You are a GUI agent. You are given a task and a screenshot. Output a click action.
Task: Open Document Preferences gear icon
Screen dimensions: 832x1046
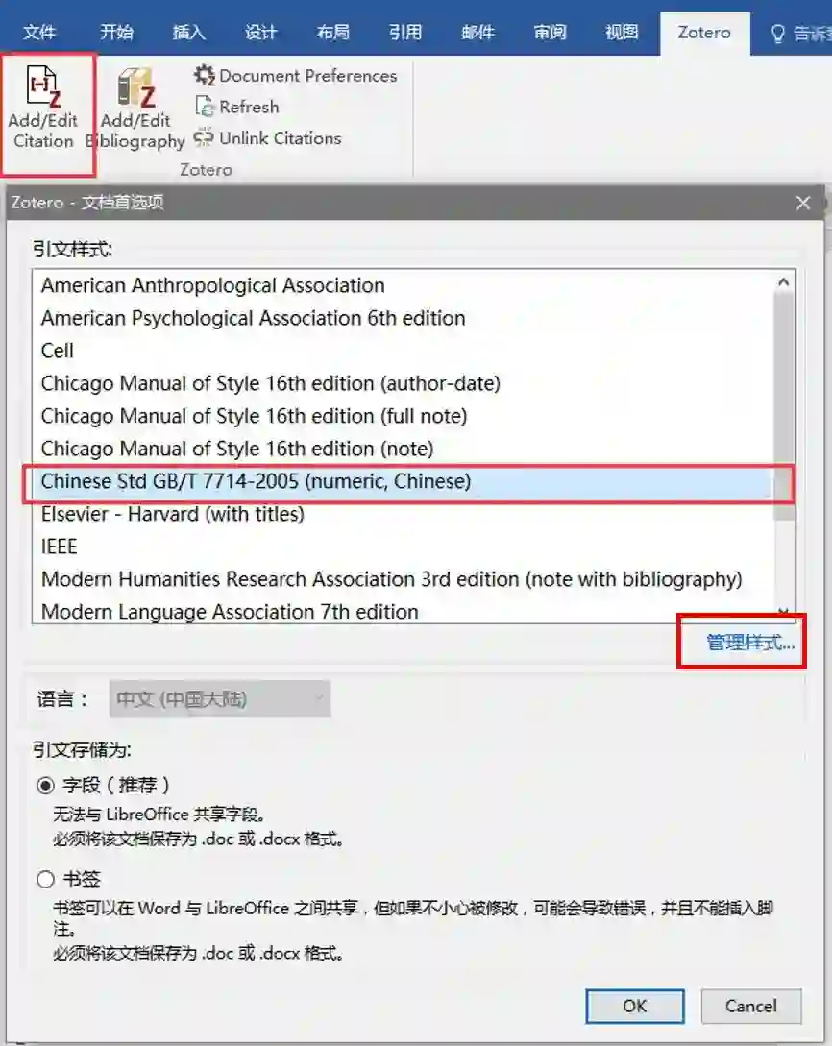tap(205, 75)
